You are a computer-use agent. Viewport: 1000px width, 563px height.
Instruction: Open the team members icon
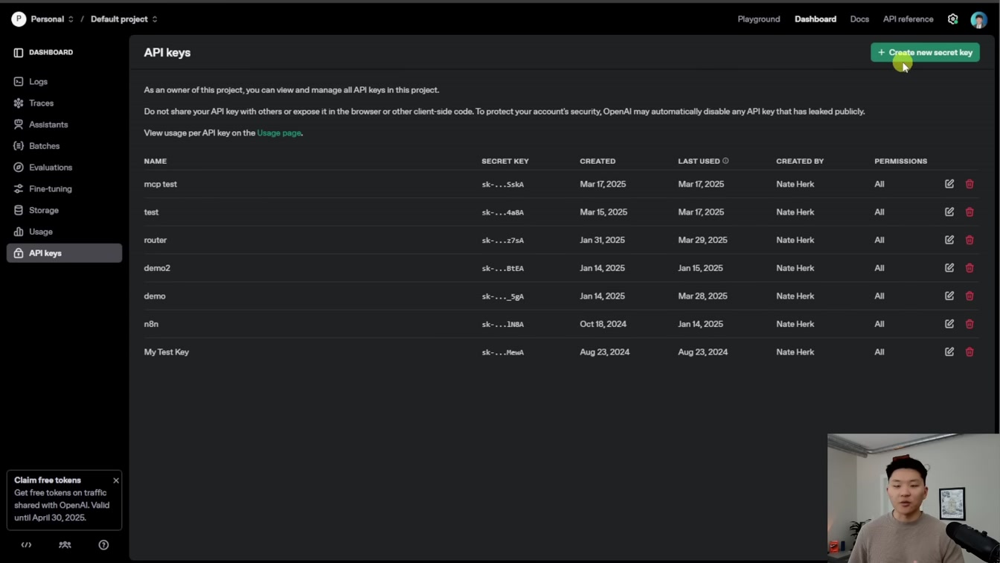[65, 545]
